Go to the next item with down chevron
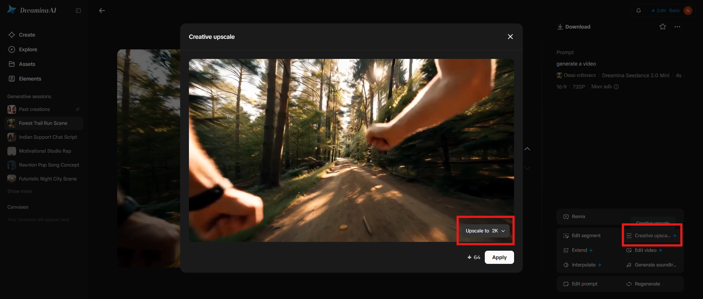703x299 pixels. (x=527, y=168)
